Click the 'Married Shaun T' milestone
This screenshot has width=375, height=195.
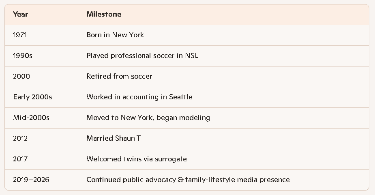coord(114,138)
